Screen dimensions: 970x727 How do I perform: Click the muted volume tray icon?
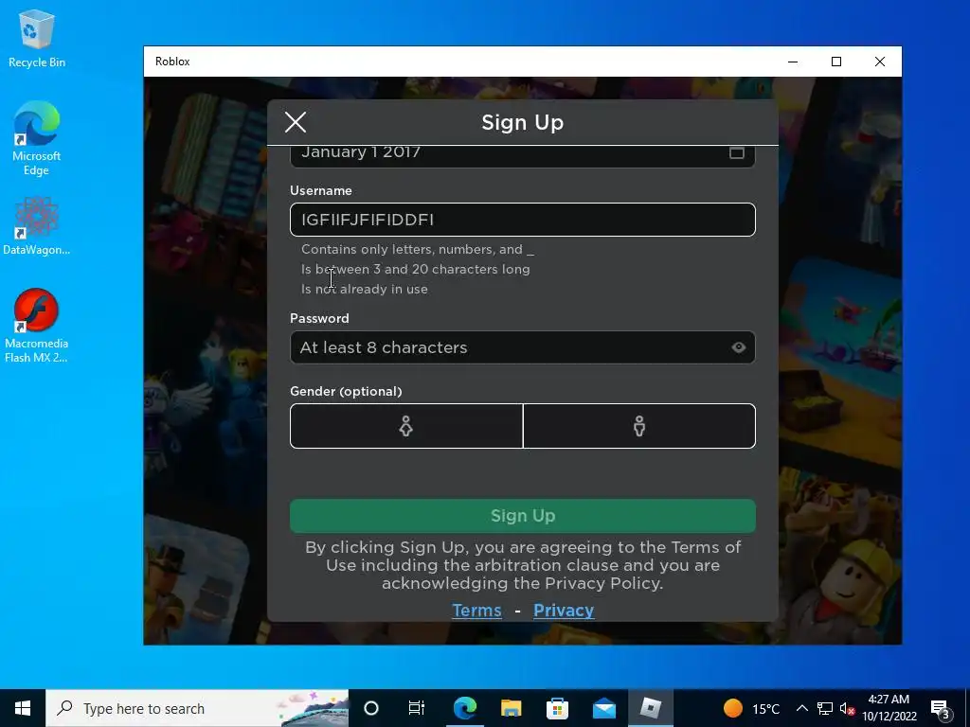(847, 708)
